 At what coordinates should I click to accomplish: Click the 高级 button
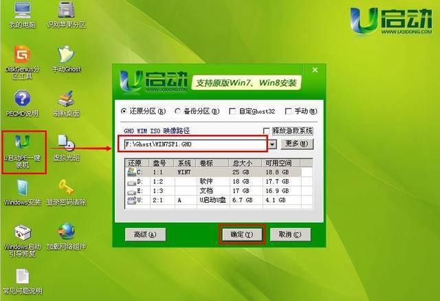click(145, 234)
